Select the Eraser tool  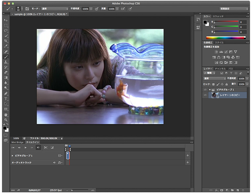tap(6, 72)
